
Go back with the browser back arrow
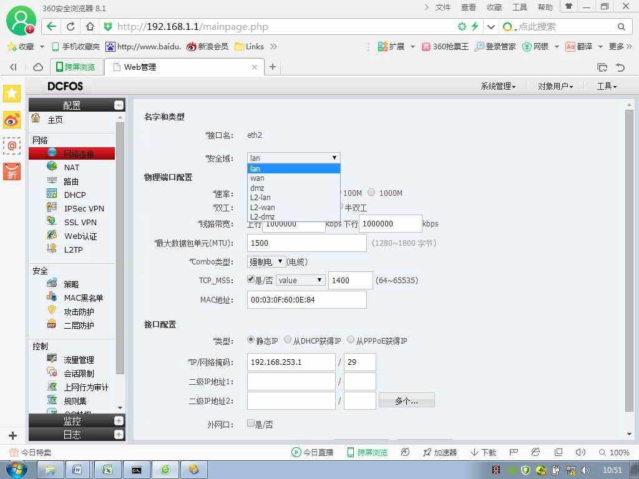click(x=51, y=26)
